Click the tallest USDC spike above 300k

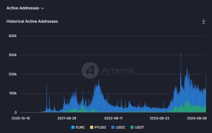[x=181, y=57]
